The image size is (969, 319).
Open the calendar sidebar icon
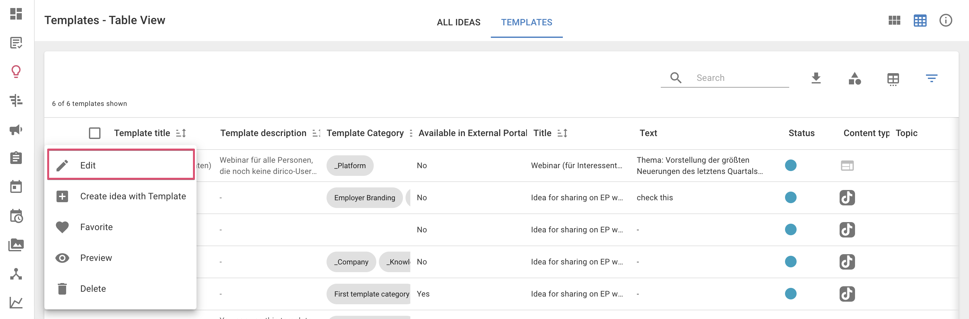click(16, 186)
